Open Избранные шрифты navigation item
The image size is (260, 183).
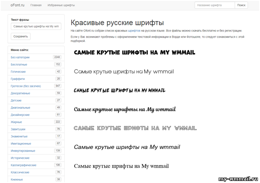(x=61, y=5)
